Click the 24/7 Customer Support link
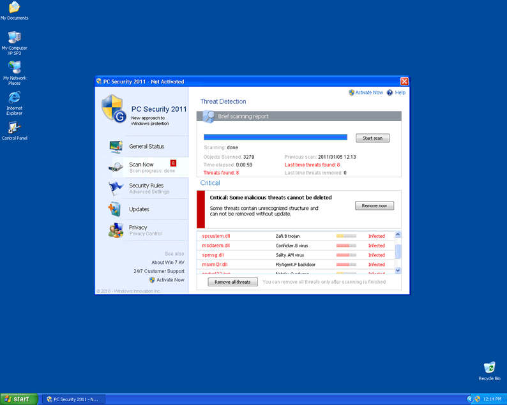Image resolution: width=507 pixels, height=405 pixels. tap(159, 271)
